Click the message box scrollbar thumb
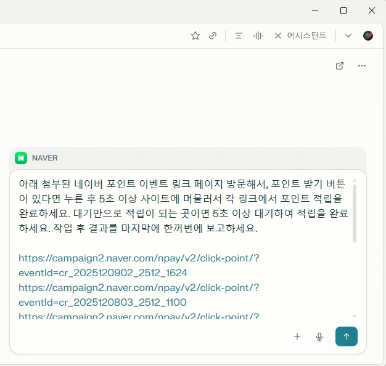Viewport: 386px width, 366px height. [x=355, y=212]
